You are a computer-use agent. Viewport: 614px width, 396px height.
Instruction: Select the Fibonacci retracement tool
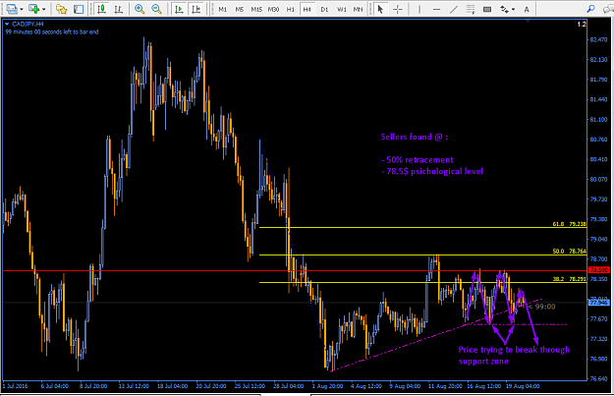[x=471, y=9]
